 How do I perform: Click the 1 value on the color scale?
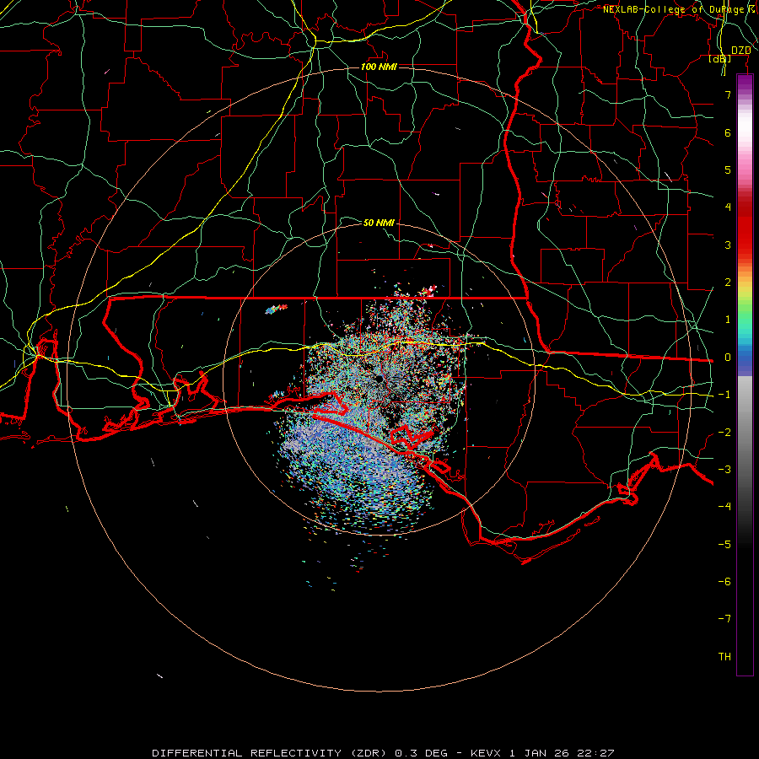click(x=728, y=320)
